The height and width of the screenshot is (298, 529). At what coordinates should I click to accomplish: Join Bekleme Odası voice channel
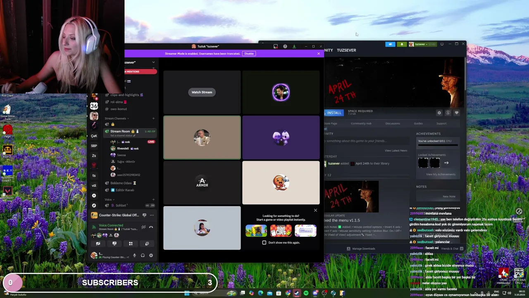(123, 183)
